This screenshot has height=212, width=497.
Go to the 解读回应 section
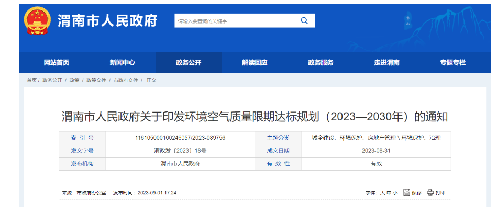point(255,63)
